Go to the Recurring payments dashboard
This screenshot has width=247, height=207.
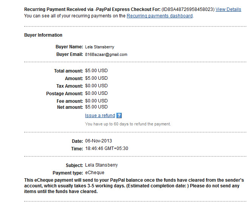(x=160, y=16)
